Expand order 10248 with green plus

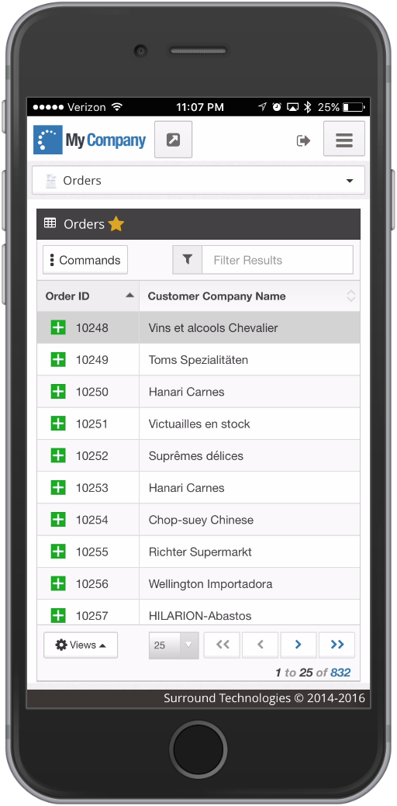59,327
